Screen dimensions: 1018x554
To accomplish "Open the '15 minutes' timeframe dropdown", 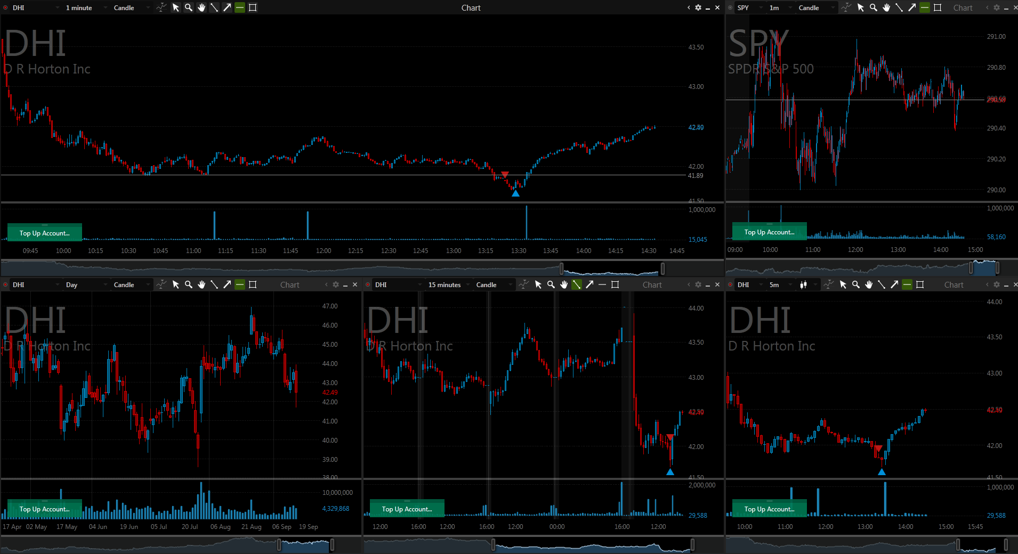I will pos(449,284).
